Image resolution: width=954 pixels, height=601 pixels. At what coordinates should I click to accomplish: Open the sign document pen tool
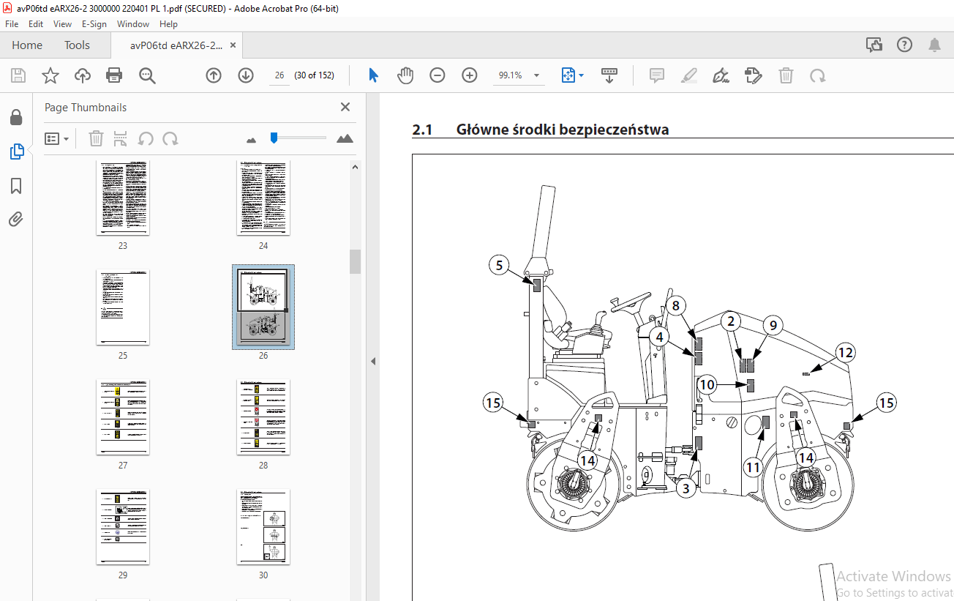(x=721, y=75)
